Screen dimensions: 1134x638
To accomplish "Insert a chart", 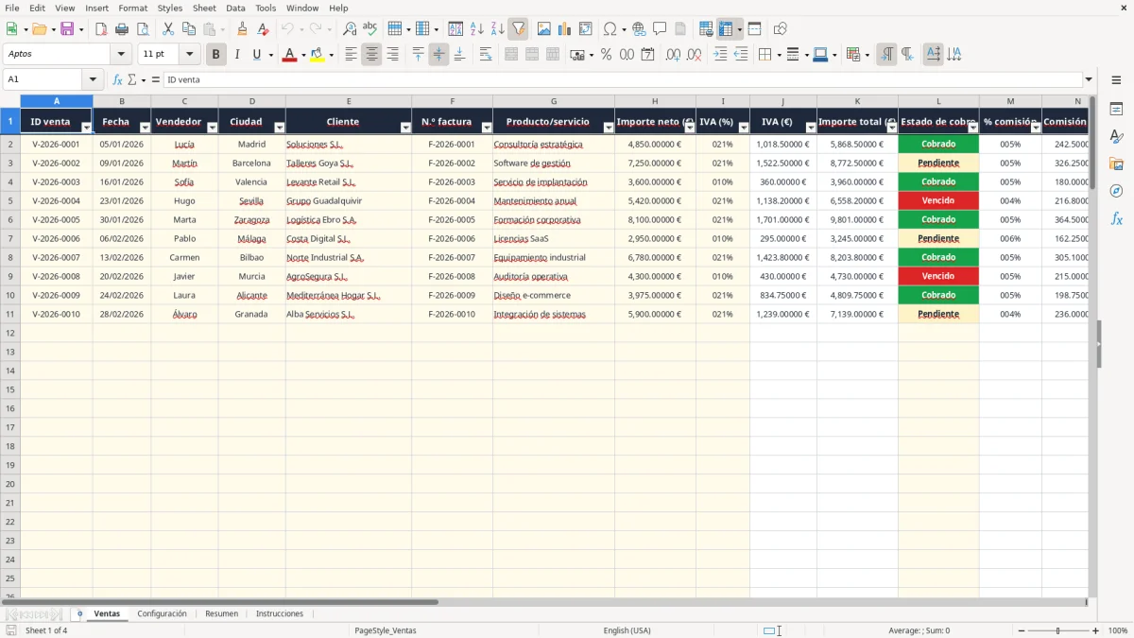I will click(565, 29).
